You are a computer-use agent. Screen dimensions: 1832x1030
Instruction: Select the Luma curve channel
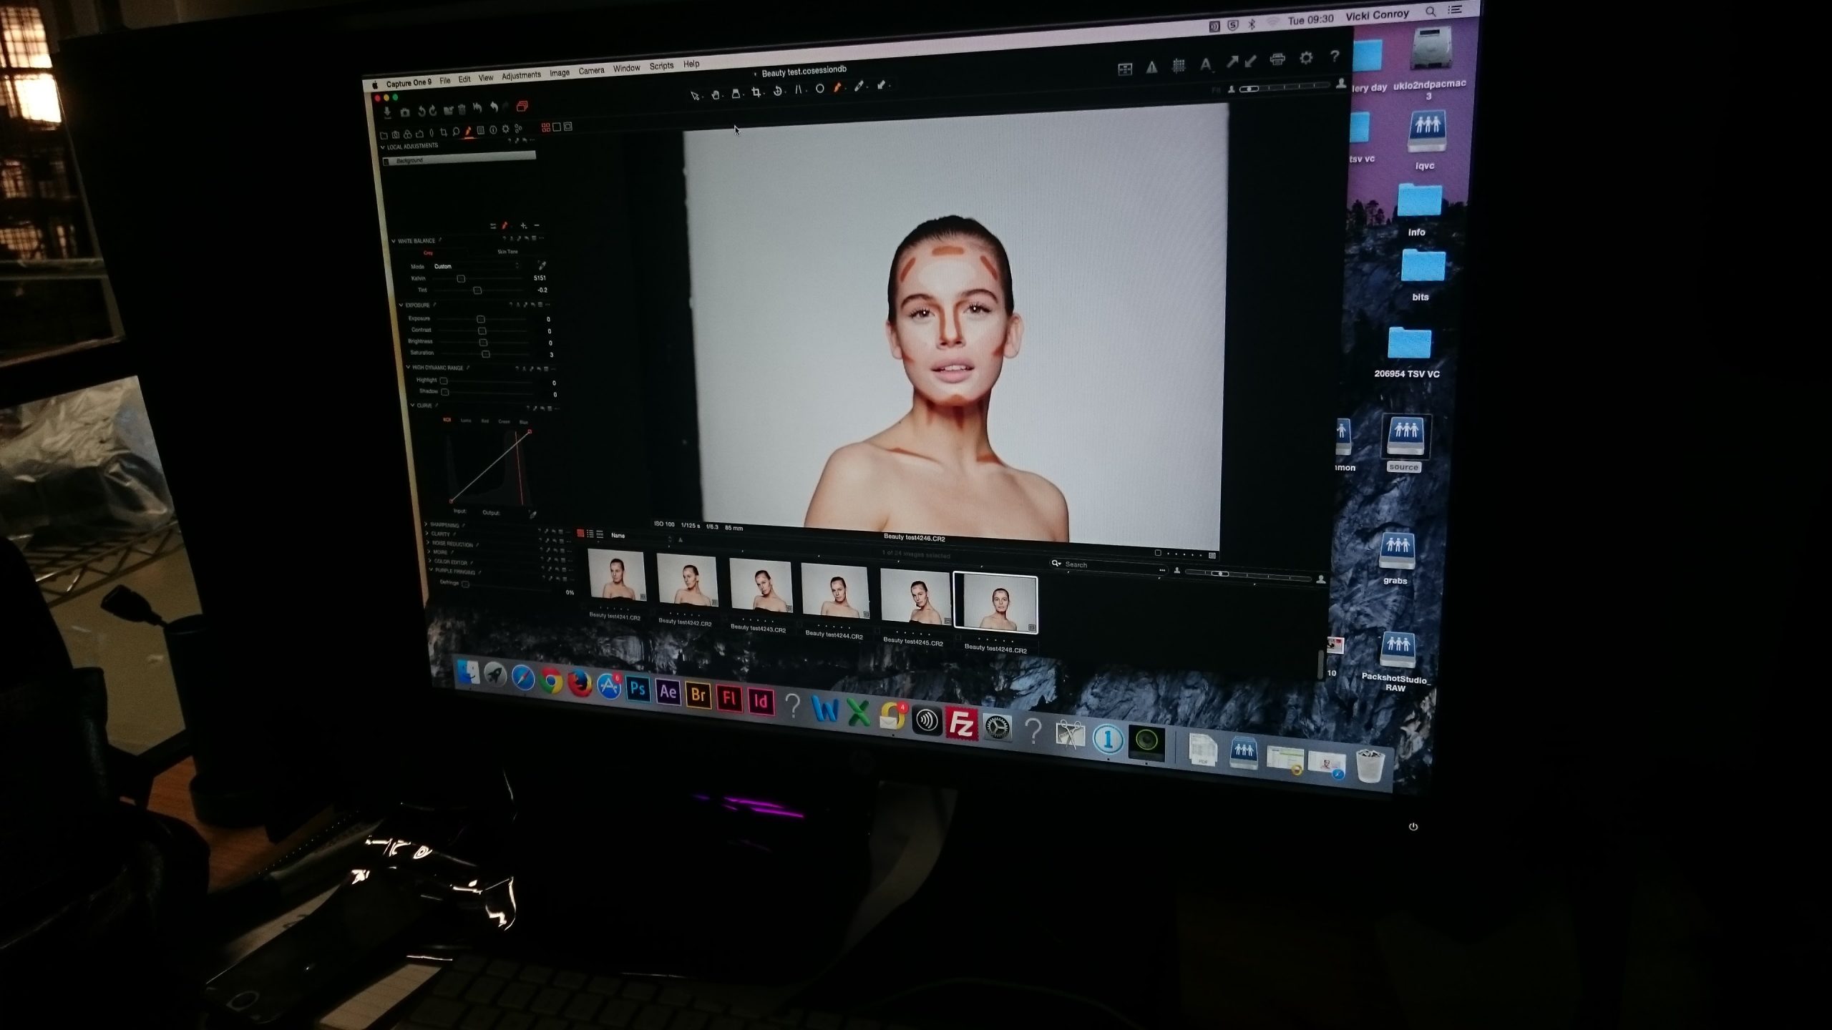coord(466,421)
